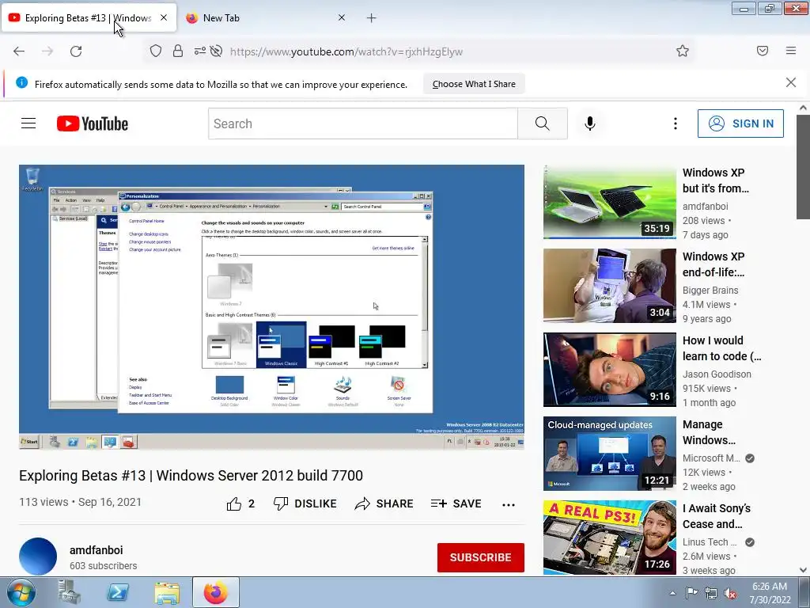Image resolution: width=810 pixels, height=608 pixels.
Task: Open a new tab with the plus button
Action: point(372,18)
